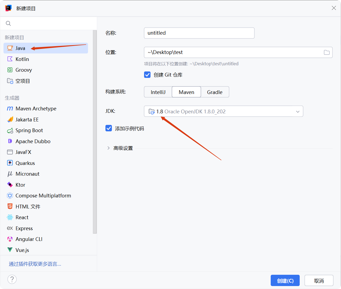Click the Vue.js V icon
The height and width of the screenshot is (289, 341).
tap(10, 250)
